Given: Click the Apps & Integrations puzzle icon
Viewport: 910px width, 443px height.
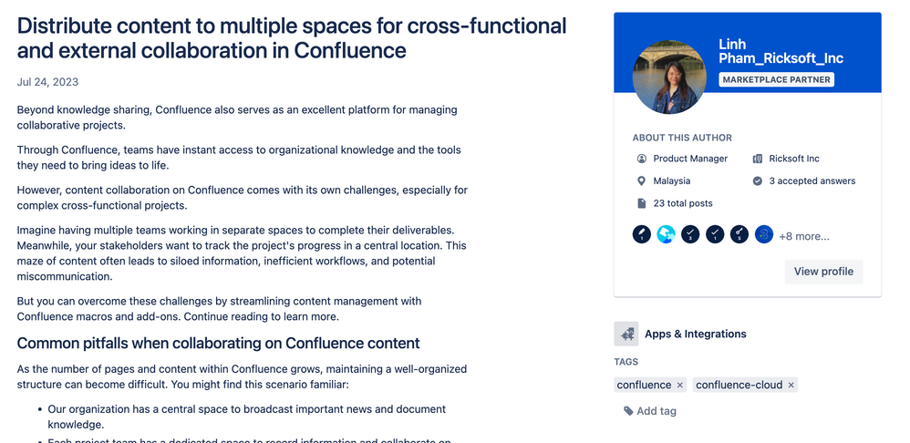Looking at the screenshot, I should coord(626,334).
